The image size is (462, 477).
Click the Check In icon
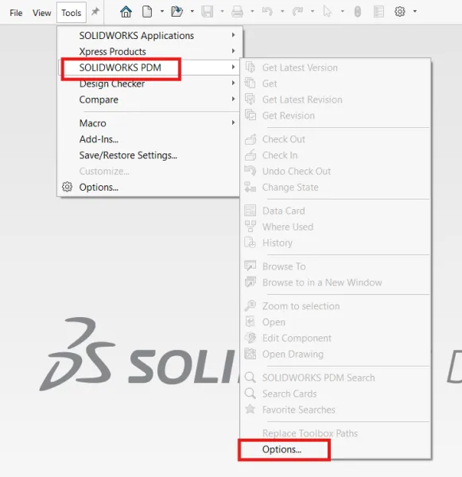click(250, 155)
